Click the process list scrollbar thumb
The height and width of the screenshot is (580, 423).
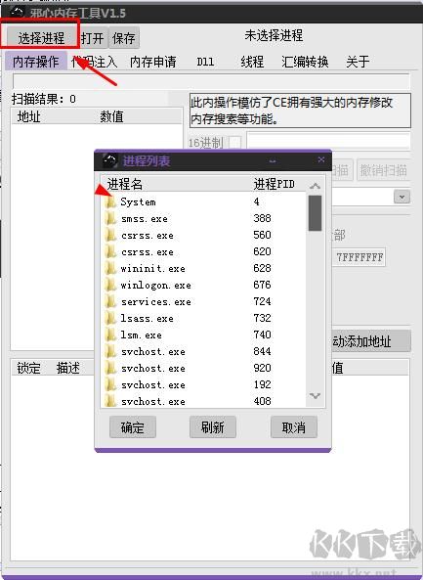pos(315,213)
